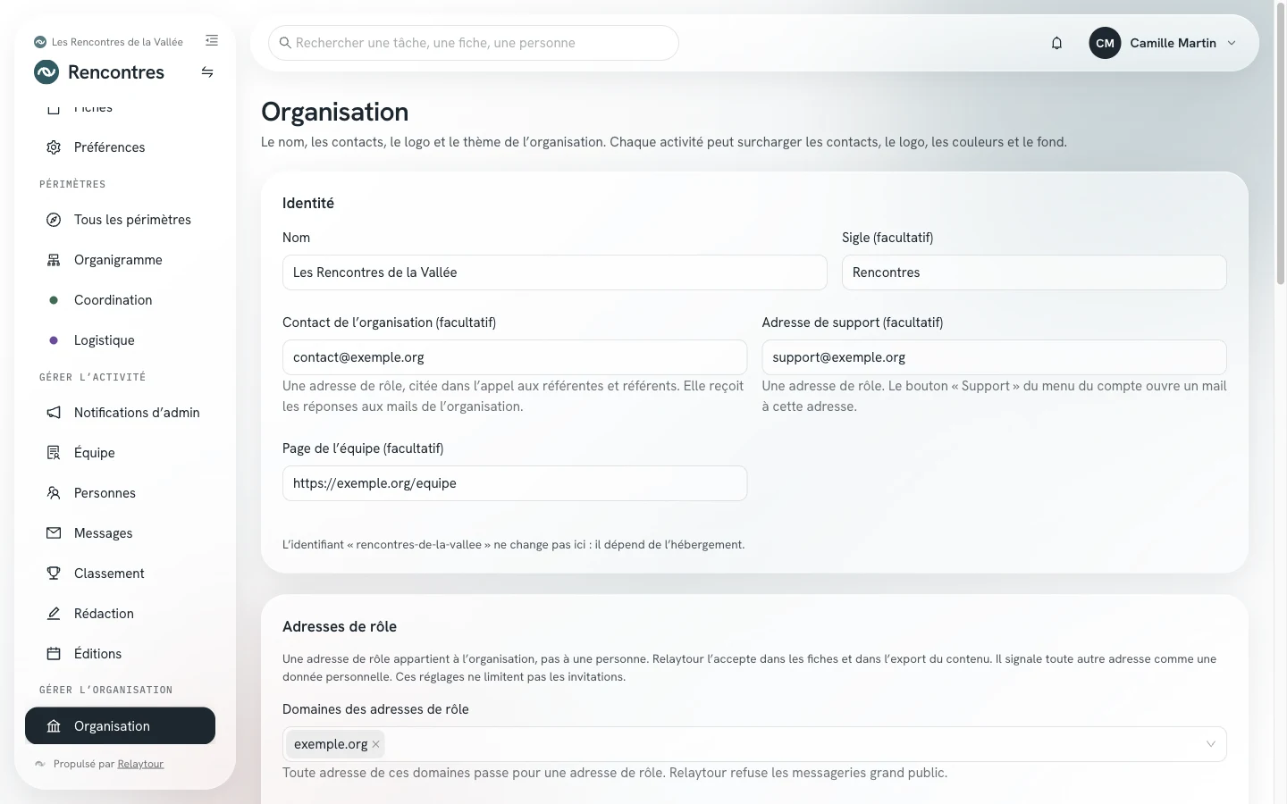Screen dimensions: 1287x804
Task: Remove the exemple.org domain tag
Action: click(x=376, y=744)
